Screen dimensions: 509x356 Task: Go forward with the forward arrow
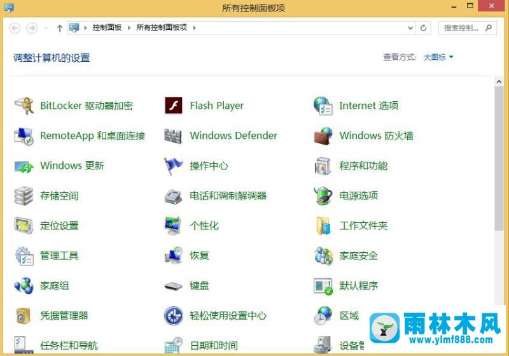(x=31, y=28)
